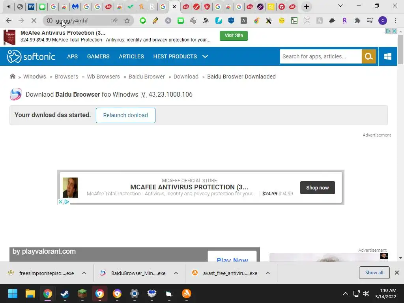Open the APS navigation item
Screen dimensions: 404x303
coord(73,56)
